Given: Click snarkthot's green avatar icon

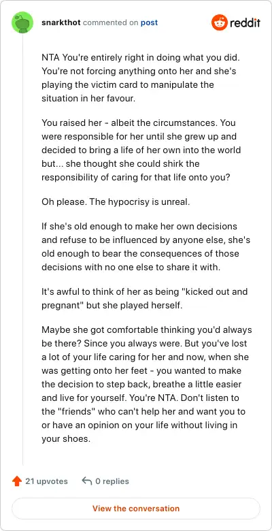Looking at the screenshot, I should pos(22,22).
